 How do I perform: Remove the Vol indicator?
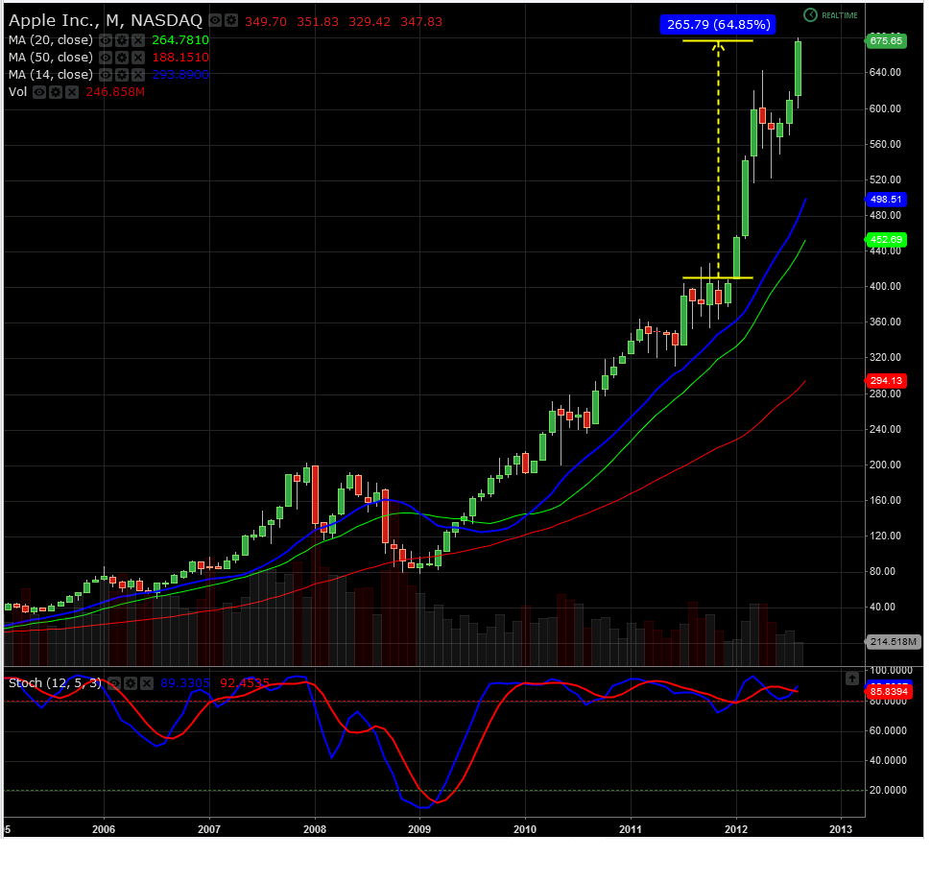[72, 92]
